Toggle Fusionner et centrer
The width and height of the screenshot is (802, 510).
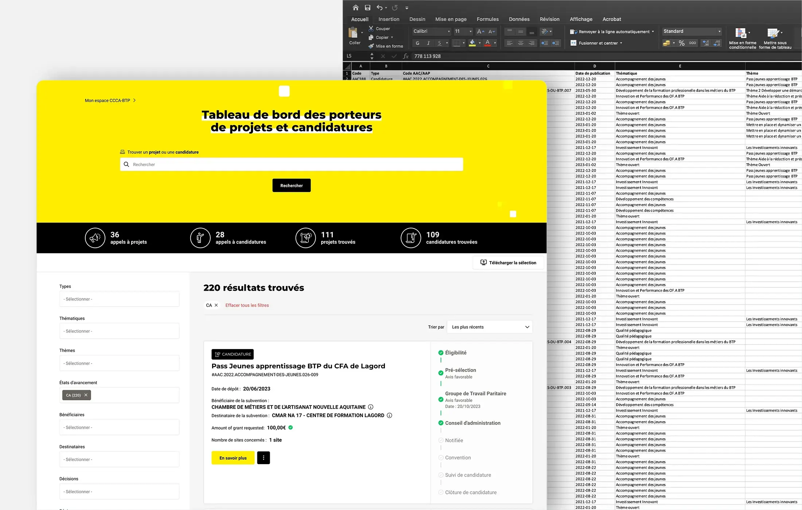coord(596,43)
